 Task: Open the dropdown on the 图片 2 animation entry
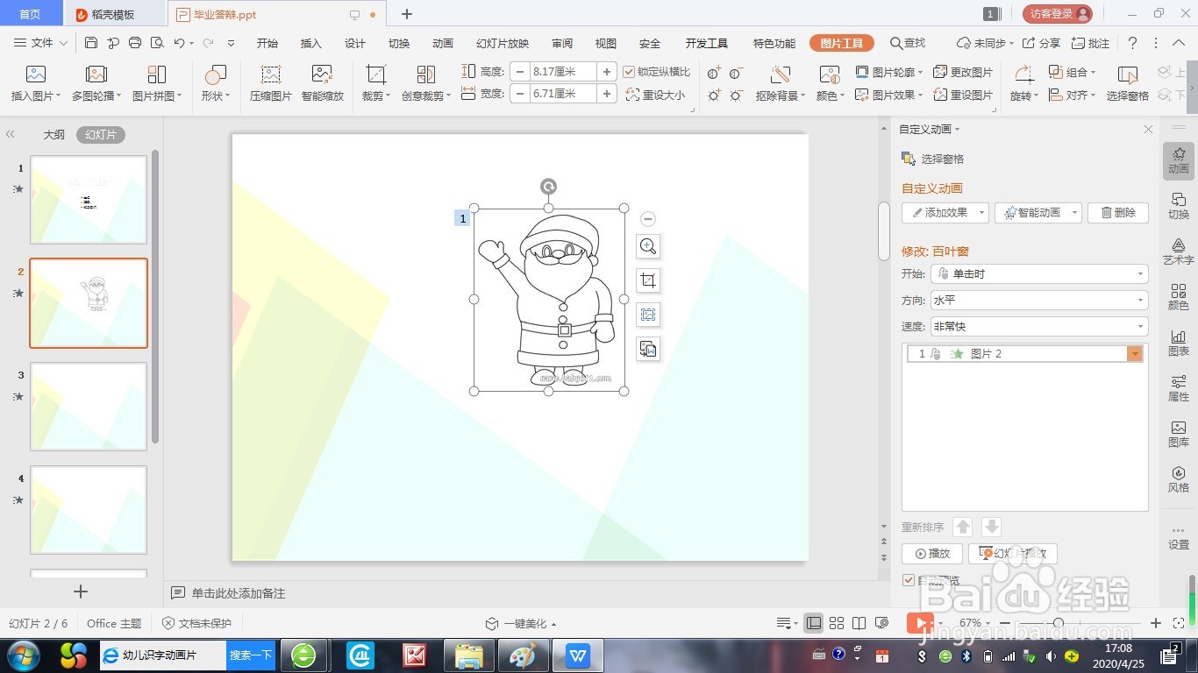pos(1135,353)
